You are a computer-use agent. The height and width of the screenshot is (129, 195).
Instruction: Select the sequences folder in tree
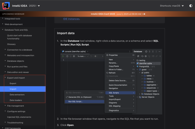tap(151, 88)
